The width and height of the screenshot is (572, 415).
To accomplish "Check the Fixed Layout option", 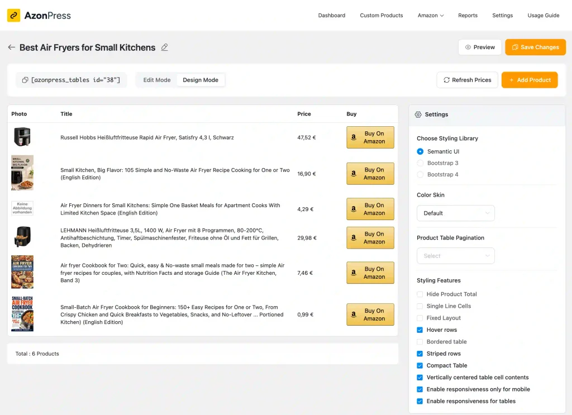I will tap(420, 318).
